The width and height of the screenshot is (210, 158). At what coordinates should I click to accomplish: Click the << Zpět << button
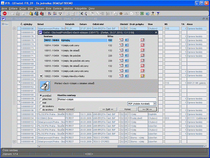coord(108,109)
